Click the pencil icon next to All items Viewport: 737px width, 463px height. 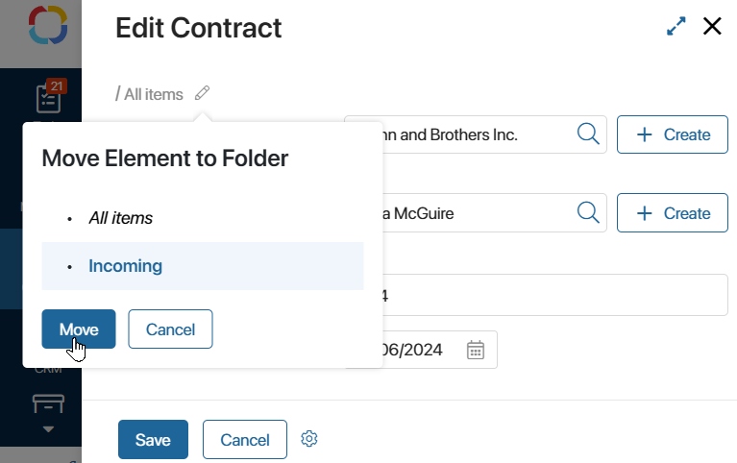[202, 93]
